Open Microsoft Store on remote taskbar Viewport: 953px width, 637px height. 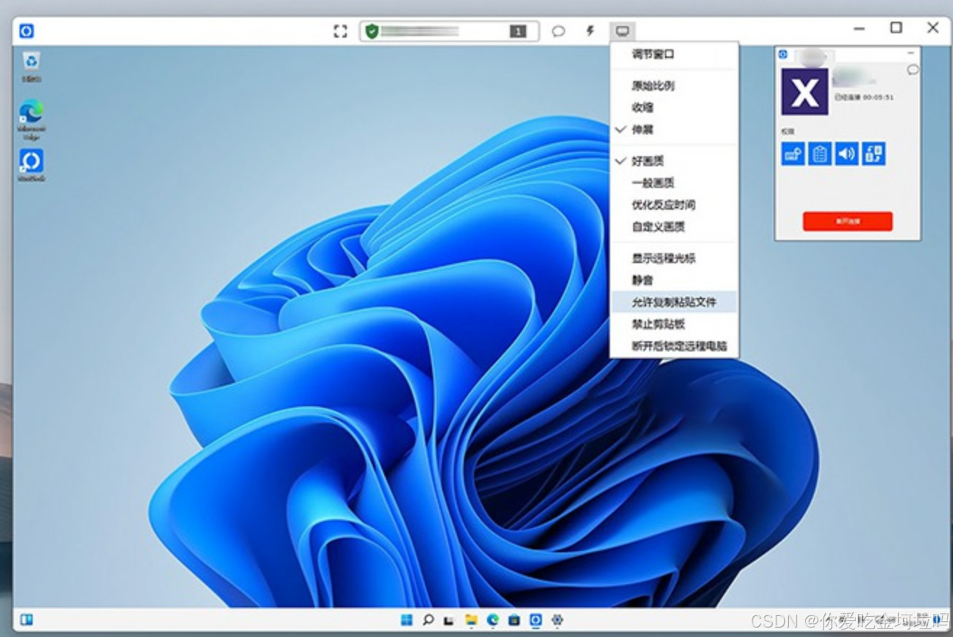tap(514, 620)
